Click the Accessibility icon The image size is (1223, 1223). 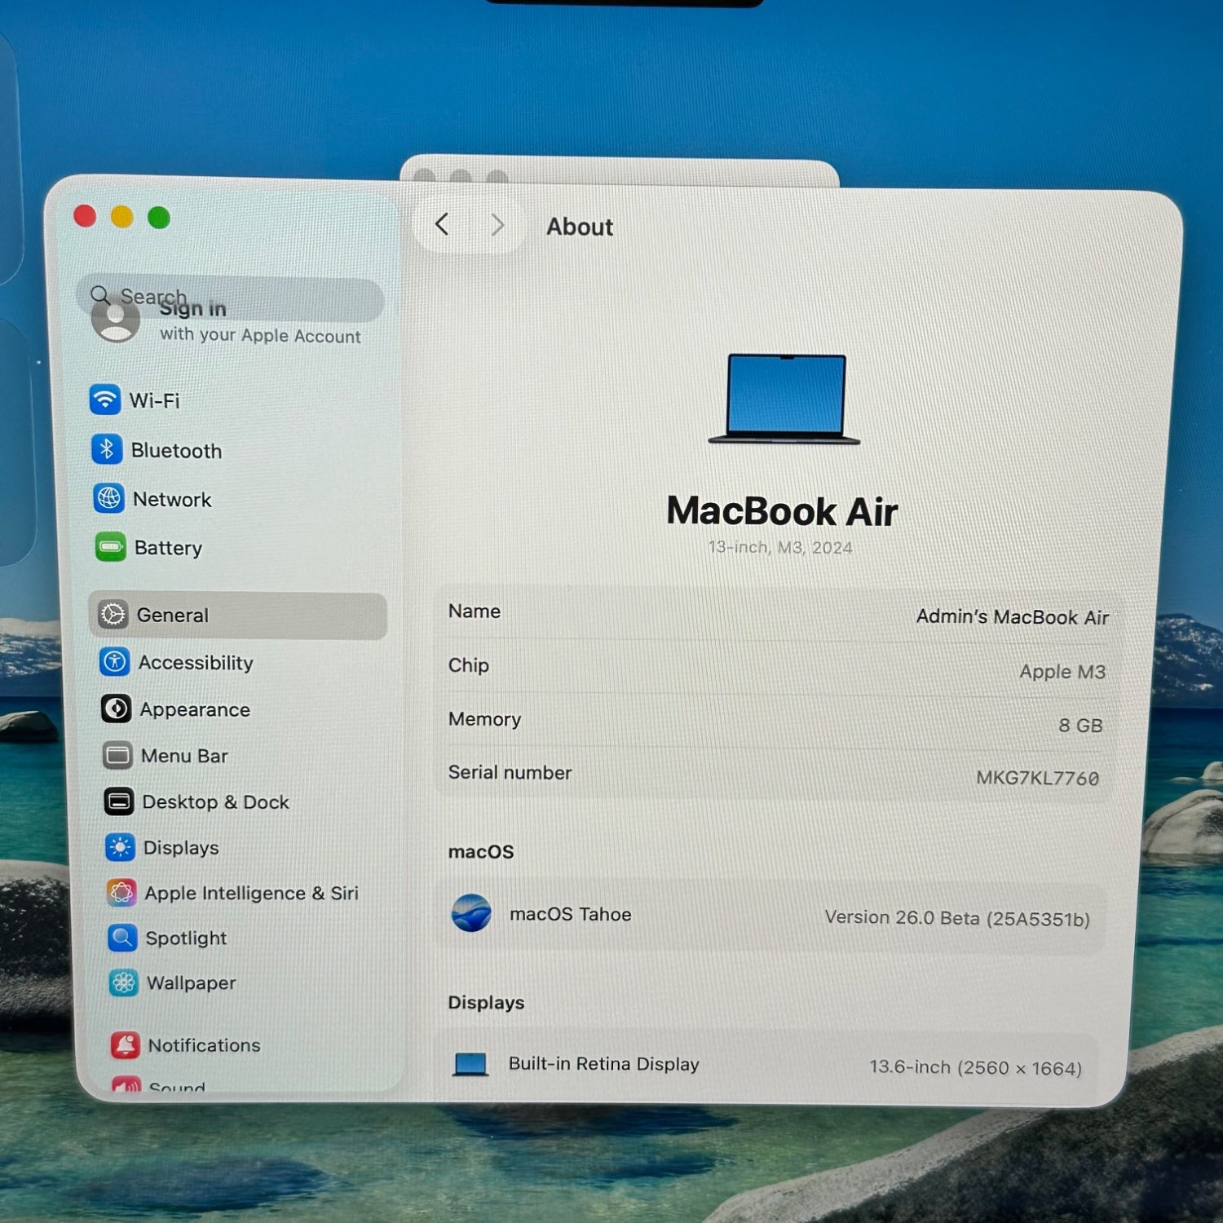115,662
